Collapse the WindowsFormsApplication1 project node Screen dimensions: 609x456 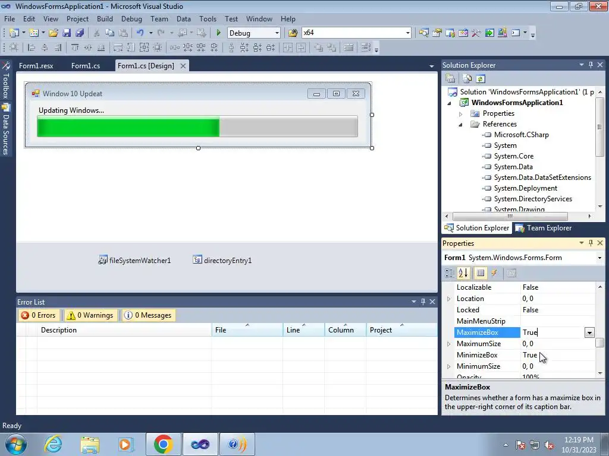[x=450, y=103]
